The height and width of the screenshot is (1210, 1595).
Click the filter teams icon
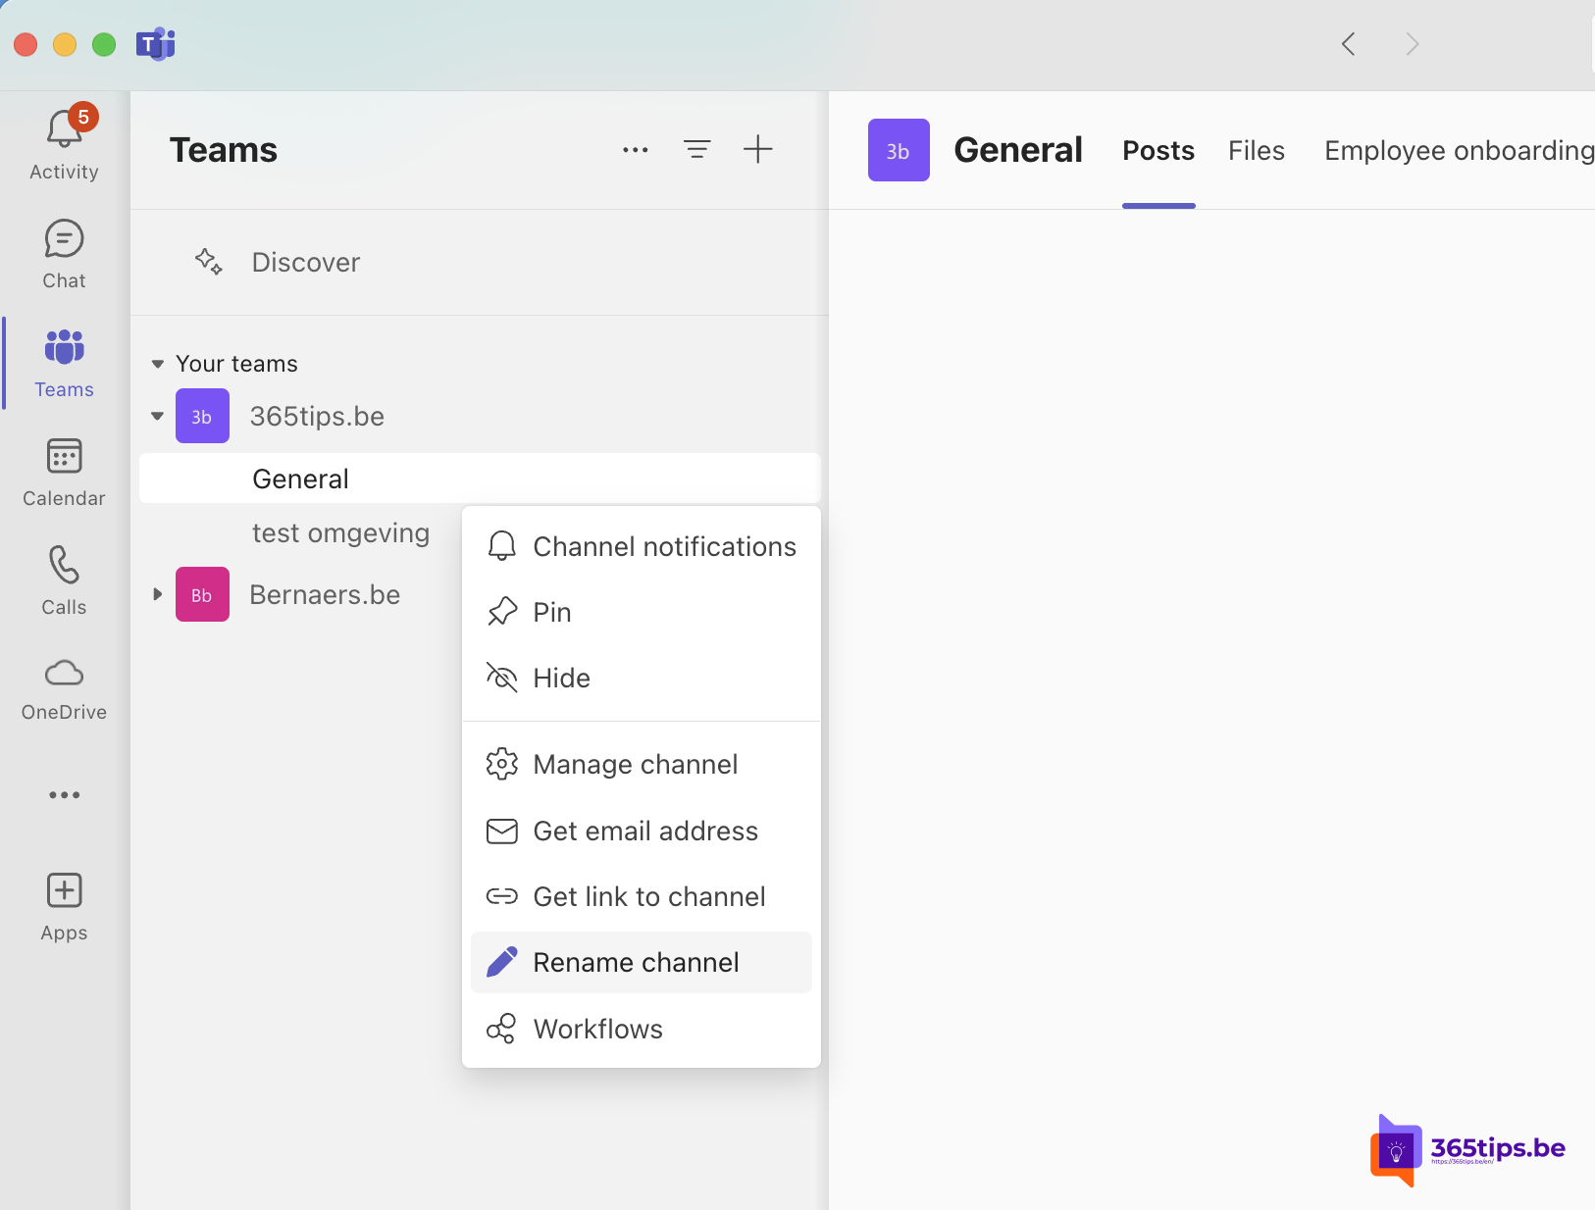click(696, 149)
